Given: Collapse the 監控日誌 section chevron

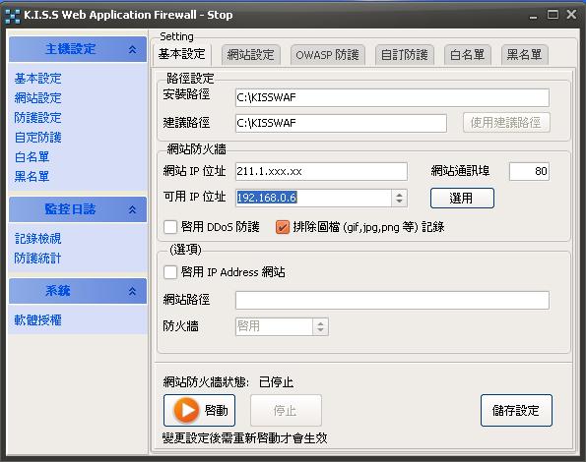Looking at the screenshot, I should [132, 209].
